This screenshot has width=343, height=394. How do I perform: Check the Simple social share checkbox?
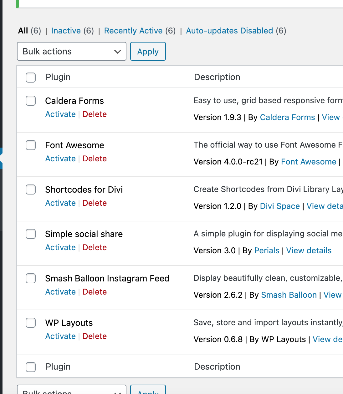coord(31,234)
